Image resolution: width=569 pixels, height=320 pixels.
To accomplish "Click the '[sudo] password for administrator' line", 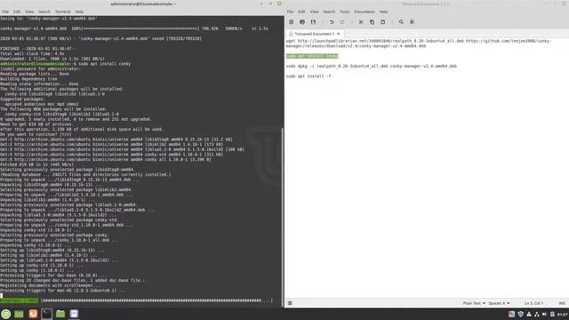I will click(40, 68).
